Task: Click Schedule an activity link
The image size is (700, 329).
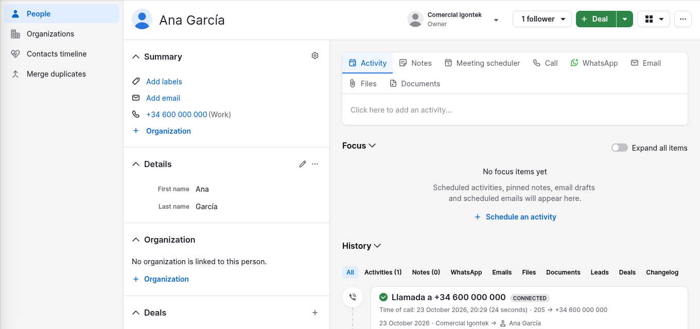Action: [x=515, y=217]
